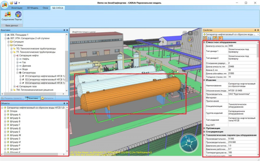Select Штуцер И in Объекты list

[x=15, y=142]
